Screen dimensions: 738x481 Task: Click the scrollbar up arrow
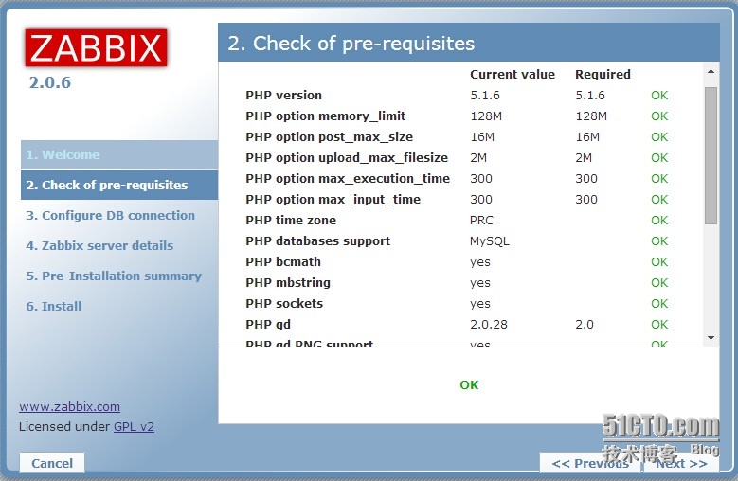tap(711, 72)
